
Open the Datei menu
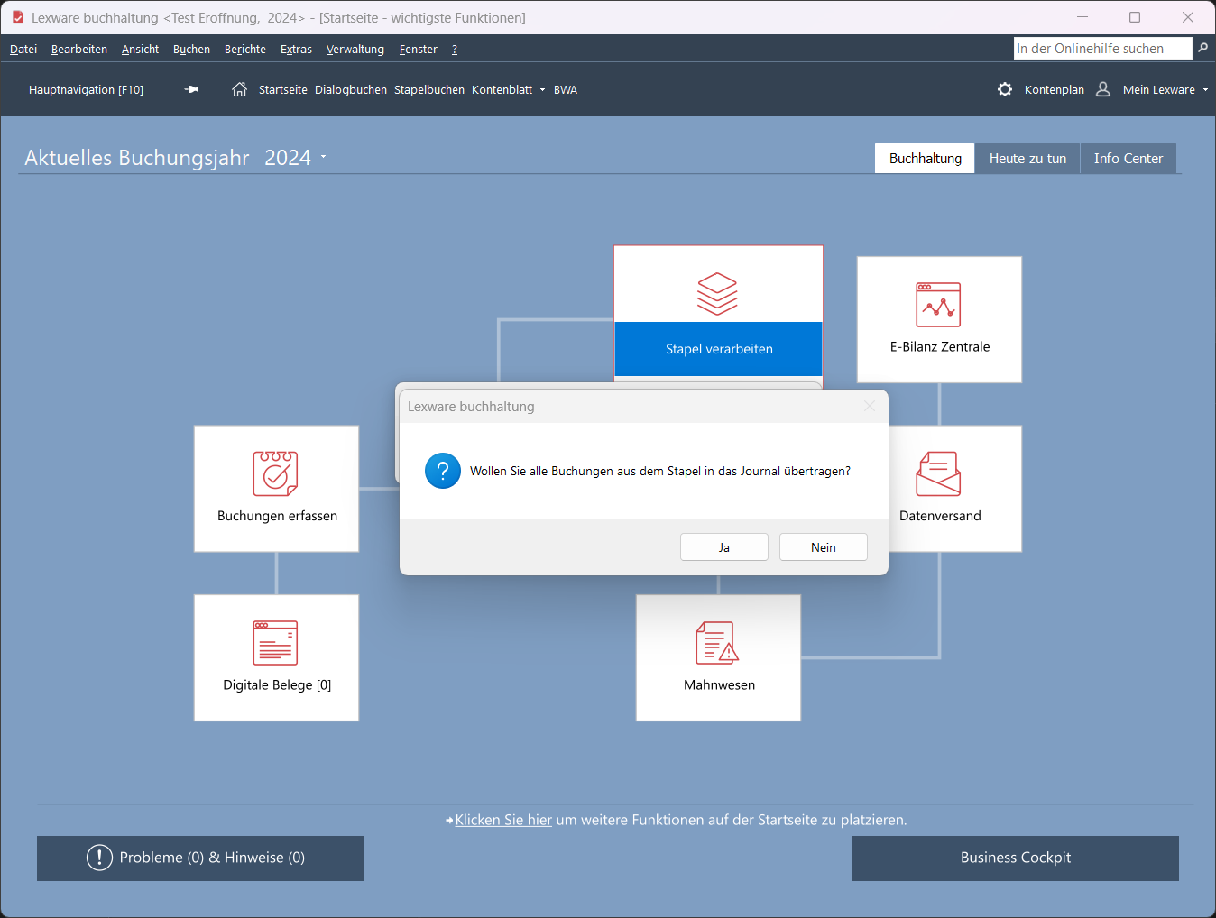point(23,50)
